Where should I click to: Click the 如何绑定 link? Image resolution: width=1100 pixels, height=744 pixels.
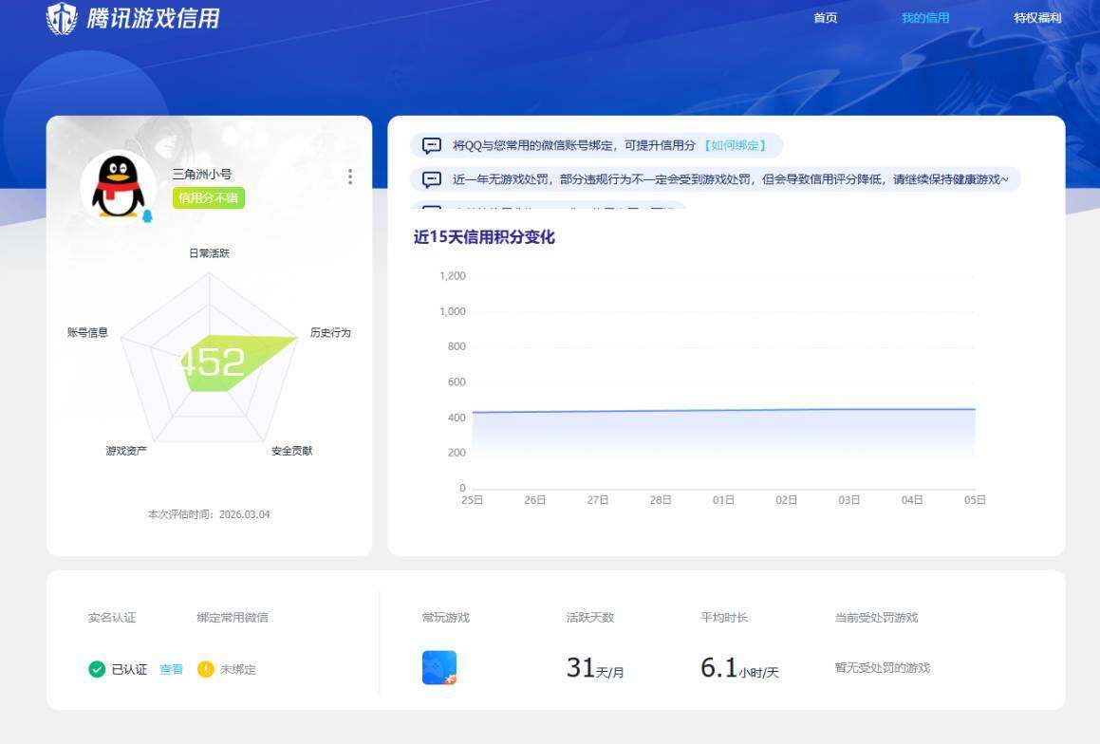[x=735, y=146]
